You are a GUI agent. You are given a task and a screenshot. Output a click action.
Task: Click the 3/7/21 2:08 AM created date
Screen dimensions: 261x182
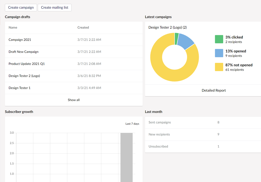point(89,64)
